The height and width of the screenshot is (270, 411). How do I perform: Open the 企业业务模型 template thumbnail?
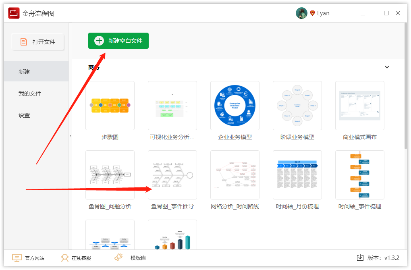pos(235,106)
